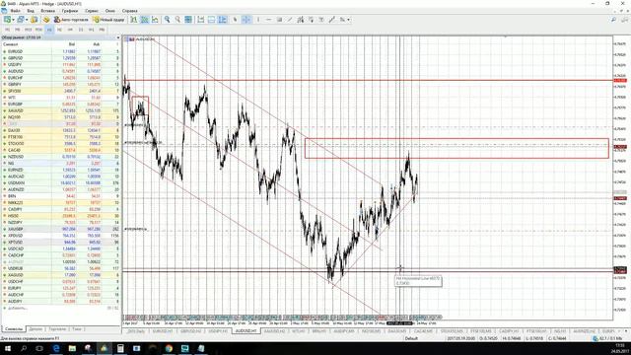
Task: Select the horizontal line drawing tool
Action: click(x=269, y=20)
